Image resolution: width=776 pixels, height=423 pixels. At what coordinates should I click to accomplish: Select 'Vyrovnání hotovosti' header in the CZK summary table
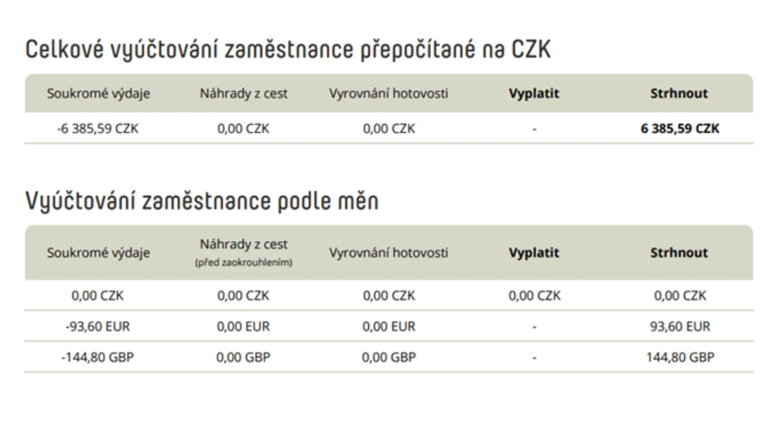tap(389, 94)
